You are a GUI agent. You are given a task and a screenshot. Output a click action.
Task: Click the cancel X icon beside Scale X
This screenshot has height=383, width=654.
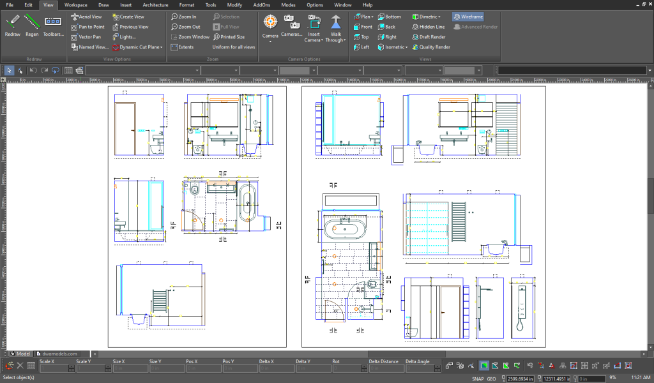click(x=20, y=366)
